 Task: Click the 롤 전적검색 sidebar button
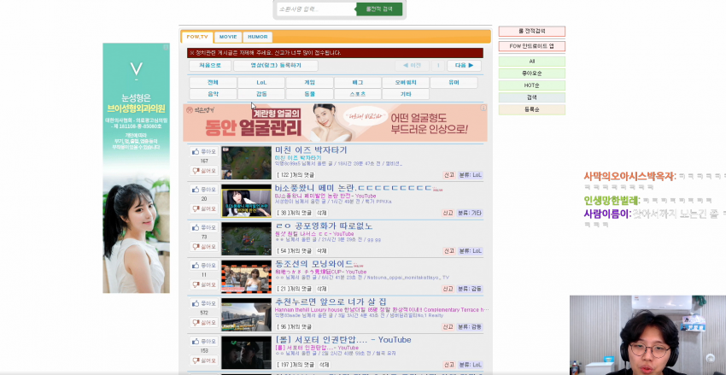532,32
